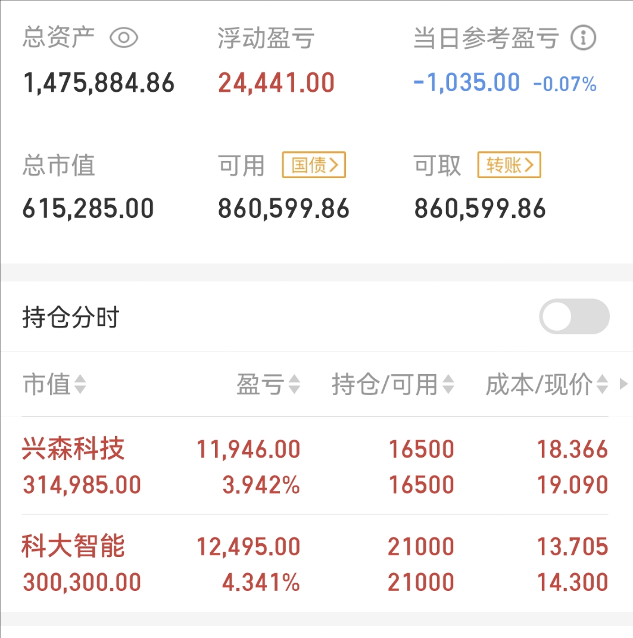Open info icon beside 当日参考盈亏
Screen dimensions: 633x638
point(583,38)
